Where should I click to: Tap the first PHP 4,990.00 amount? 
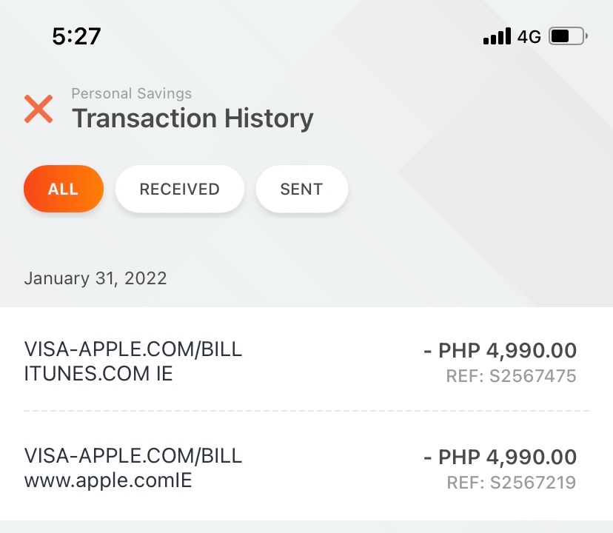[x=500, y=350]
